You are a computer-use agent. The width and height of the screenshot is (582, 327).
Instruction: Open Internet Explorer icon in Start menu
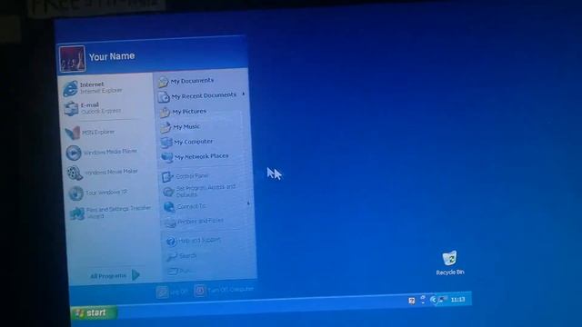pyautogui.click(x=71, y=89)
